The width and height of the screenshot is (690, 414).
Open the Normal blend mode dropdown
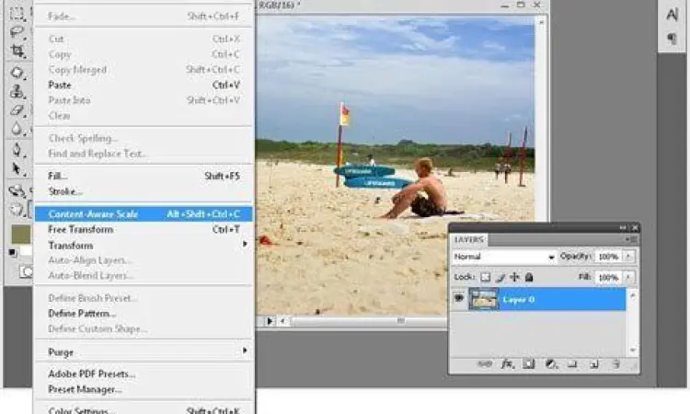tap(504, 257)
